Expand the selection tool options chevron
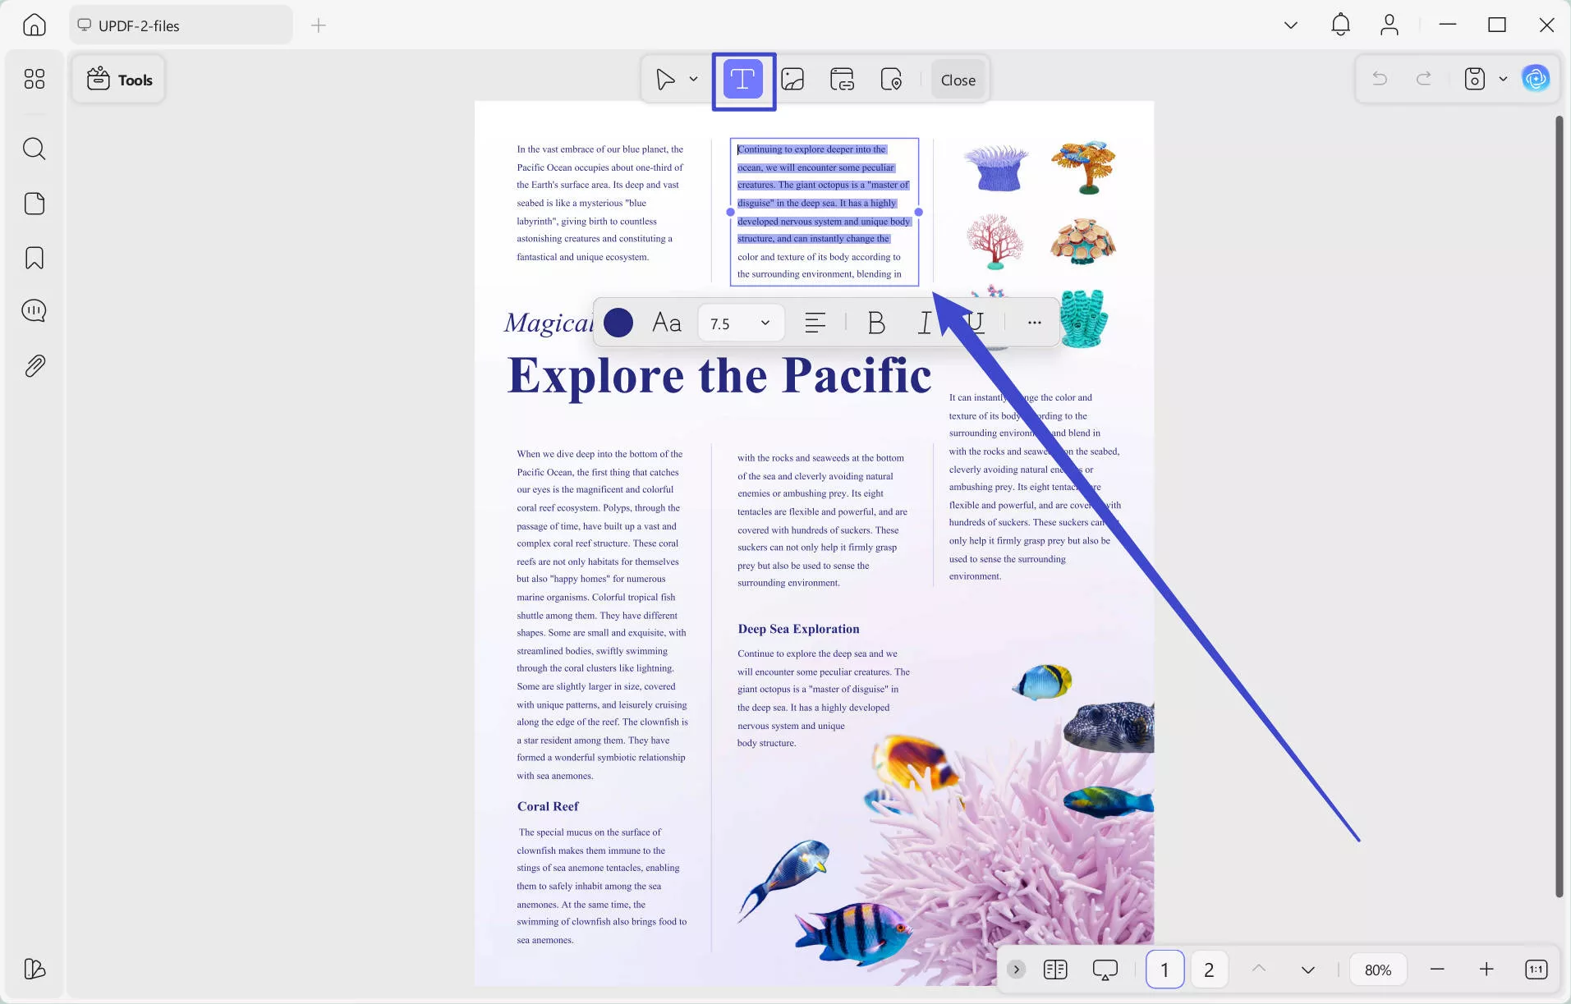The image size is (1571, 1004). (694, 79)
